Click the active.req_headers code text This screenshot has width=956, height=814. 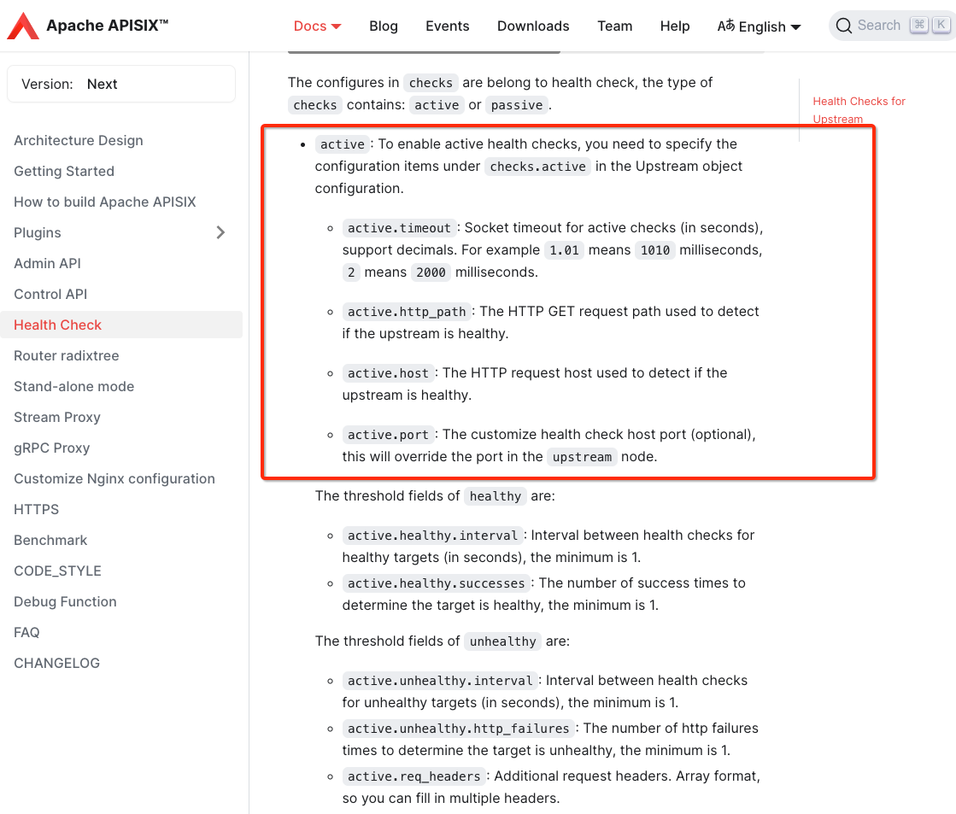click(x=414, y=776)
